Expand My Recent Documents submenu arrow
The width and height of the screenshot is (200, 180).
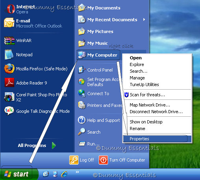tap(144, 20)
